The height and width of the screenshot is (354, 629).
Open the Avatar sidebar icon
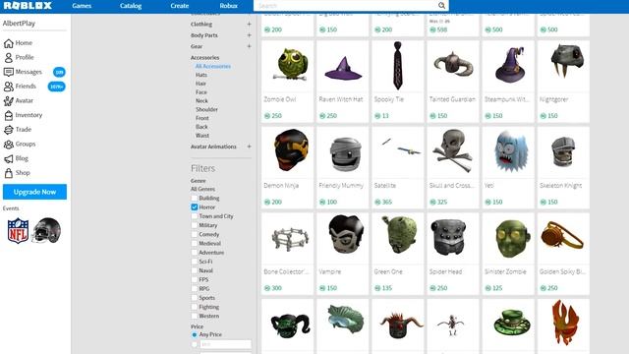click(x=9, y=101)
